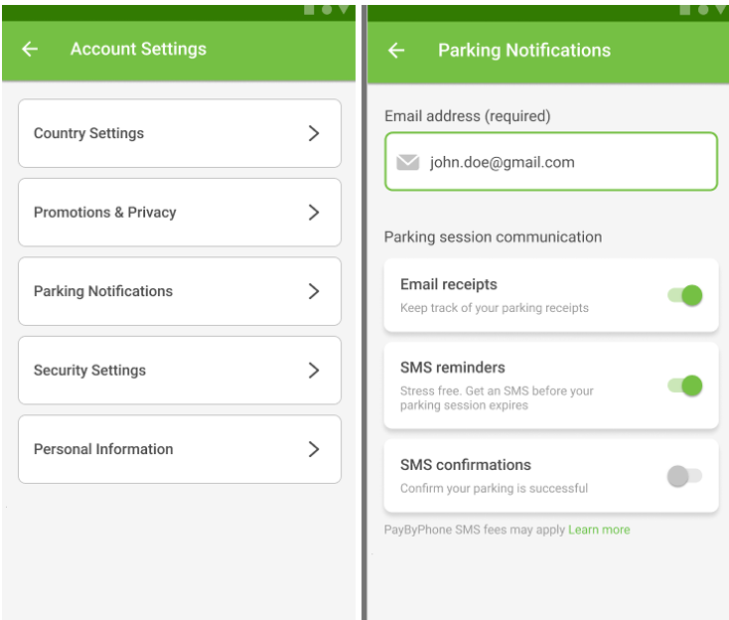729x620 pixels.
Task: Tap chevron arrow beside Promotions & Privacy
Action: [314, 213]
